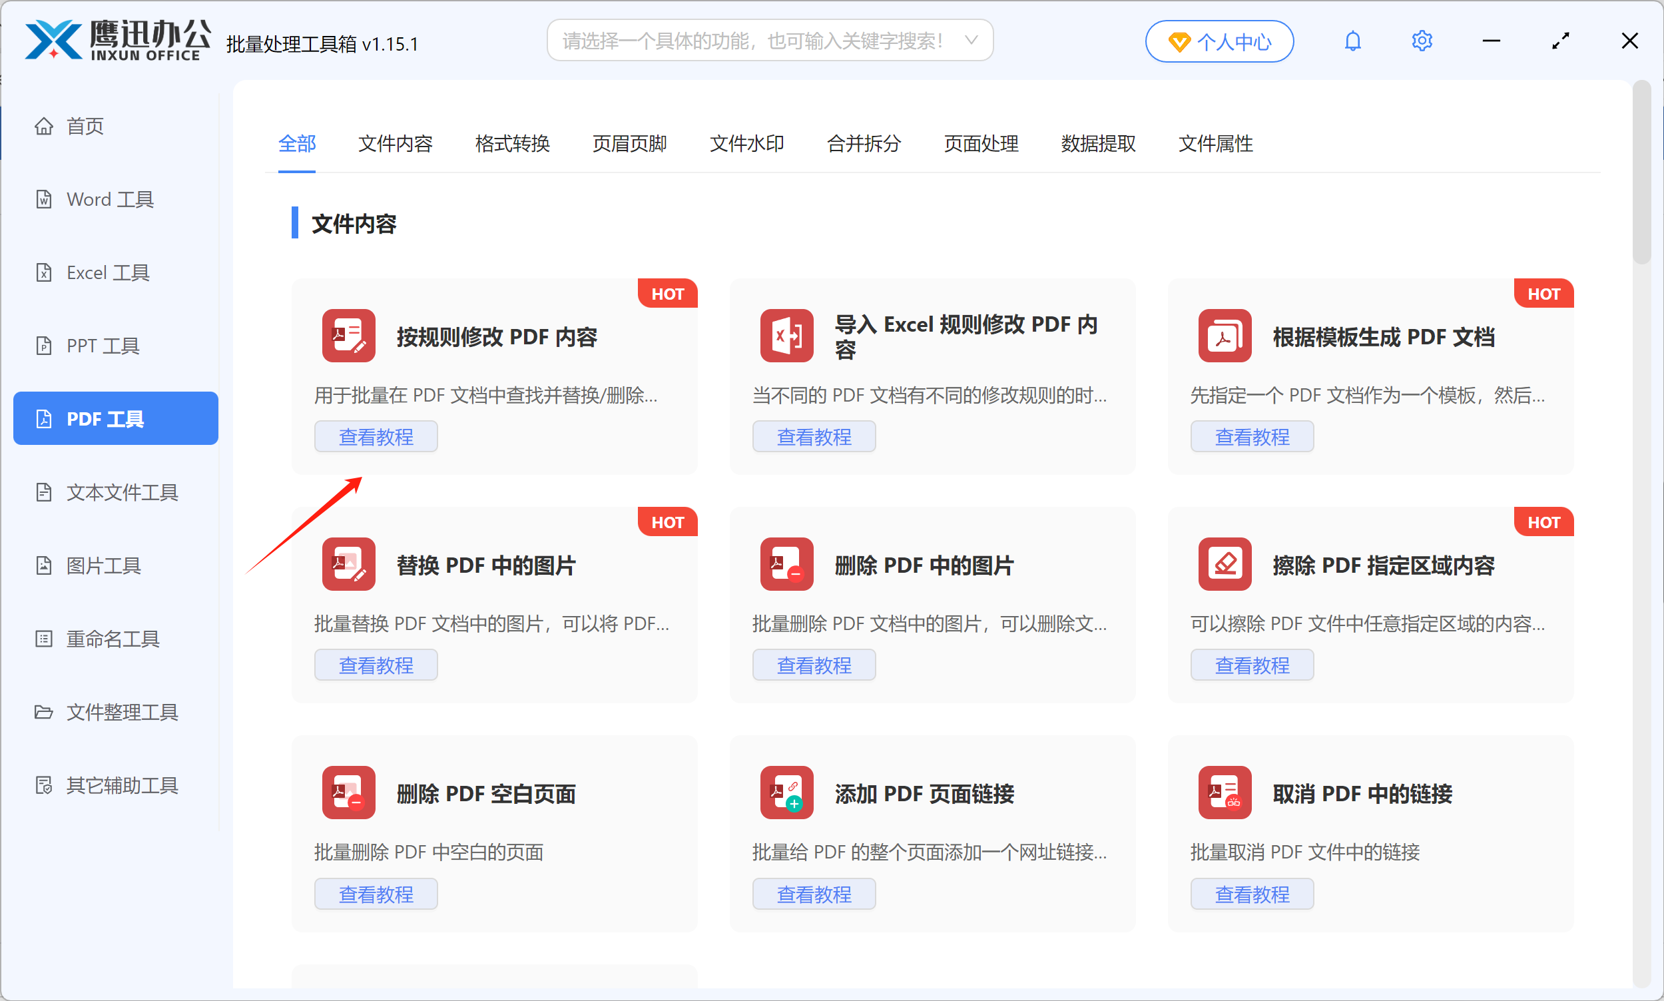
Task: Click the 导入 Excel 规则修改 PDF icon
Action: coord(787,336)
